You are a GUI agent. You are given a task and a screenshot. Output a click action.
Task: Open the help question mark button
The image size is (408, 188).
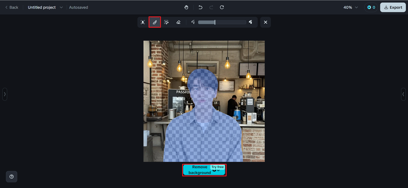(11, 177)
